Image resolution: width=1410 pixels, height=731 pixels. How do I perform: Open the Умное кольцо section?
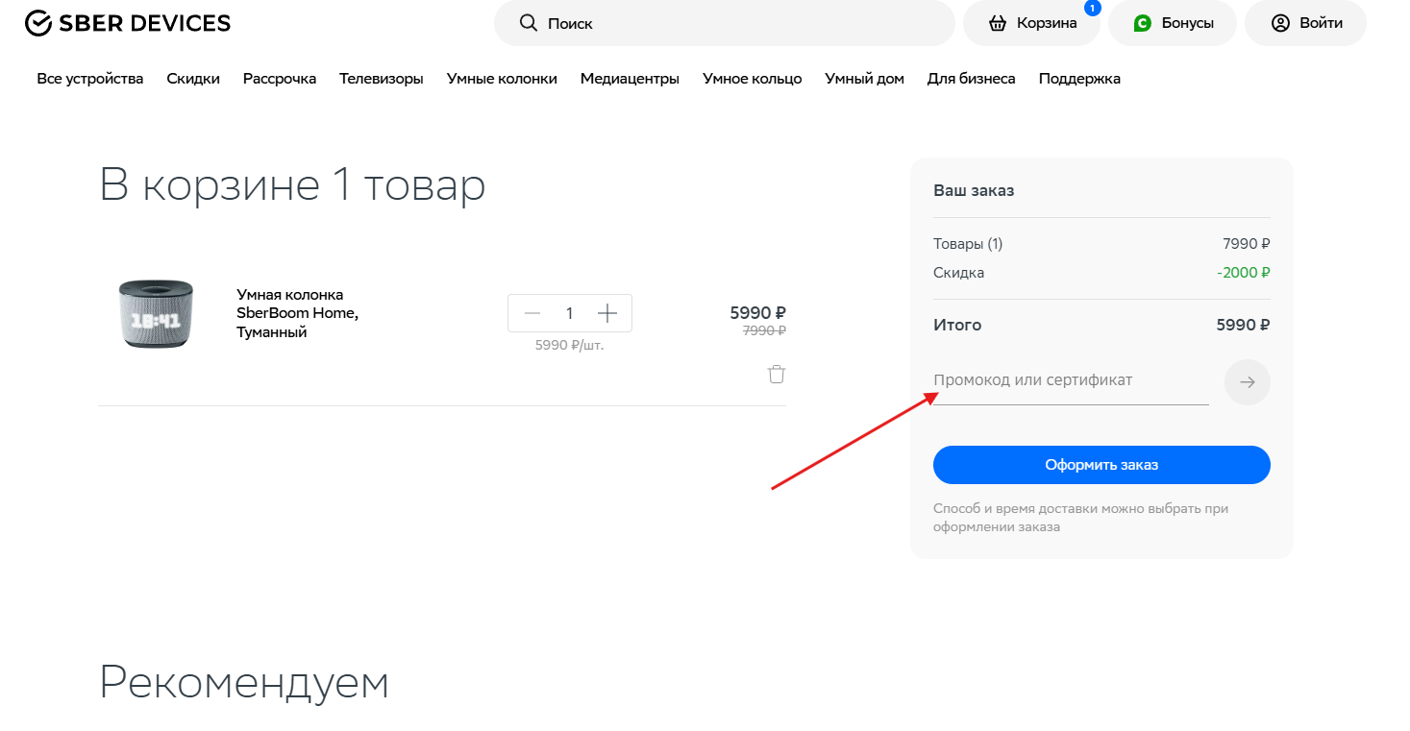point(753,79)
